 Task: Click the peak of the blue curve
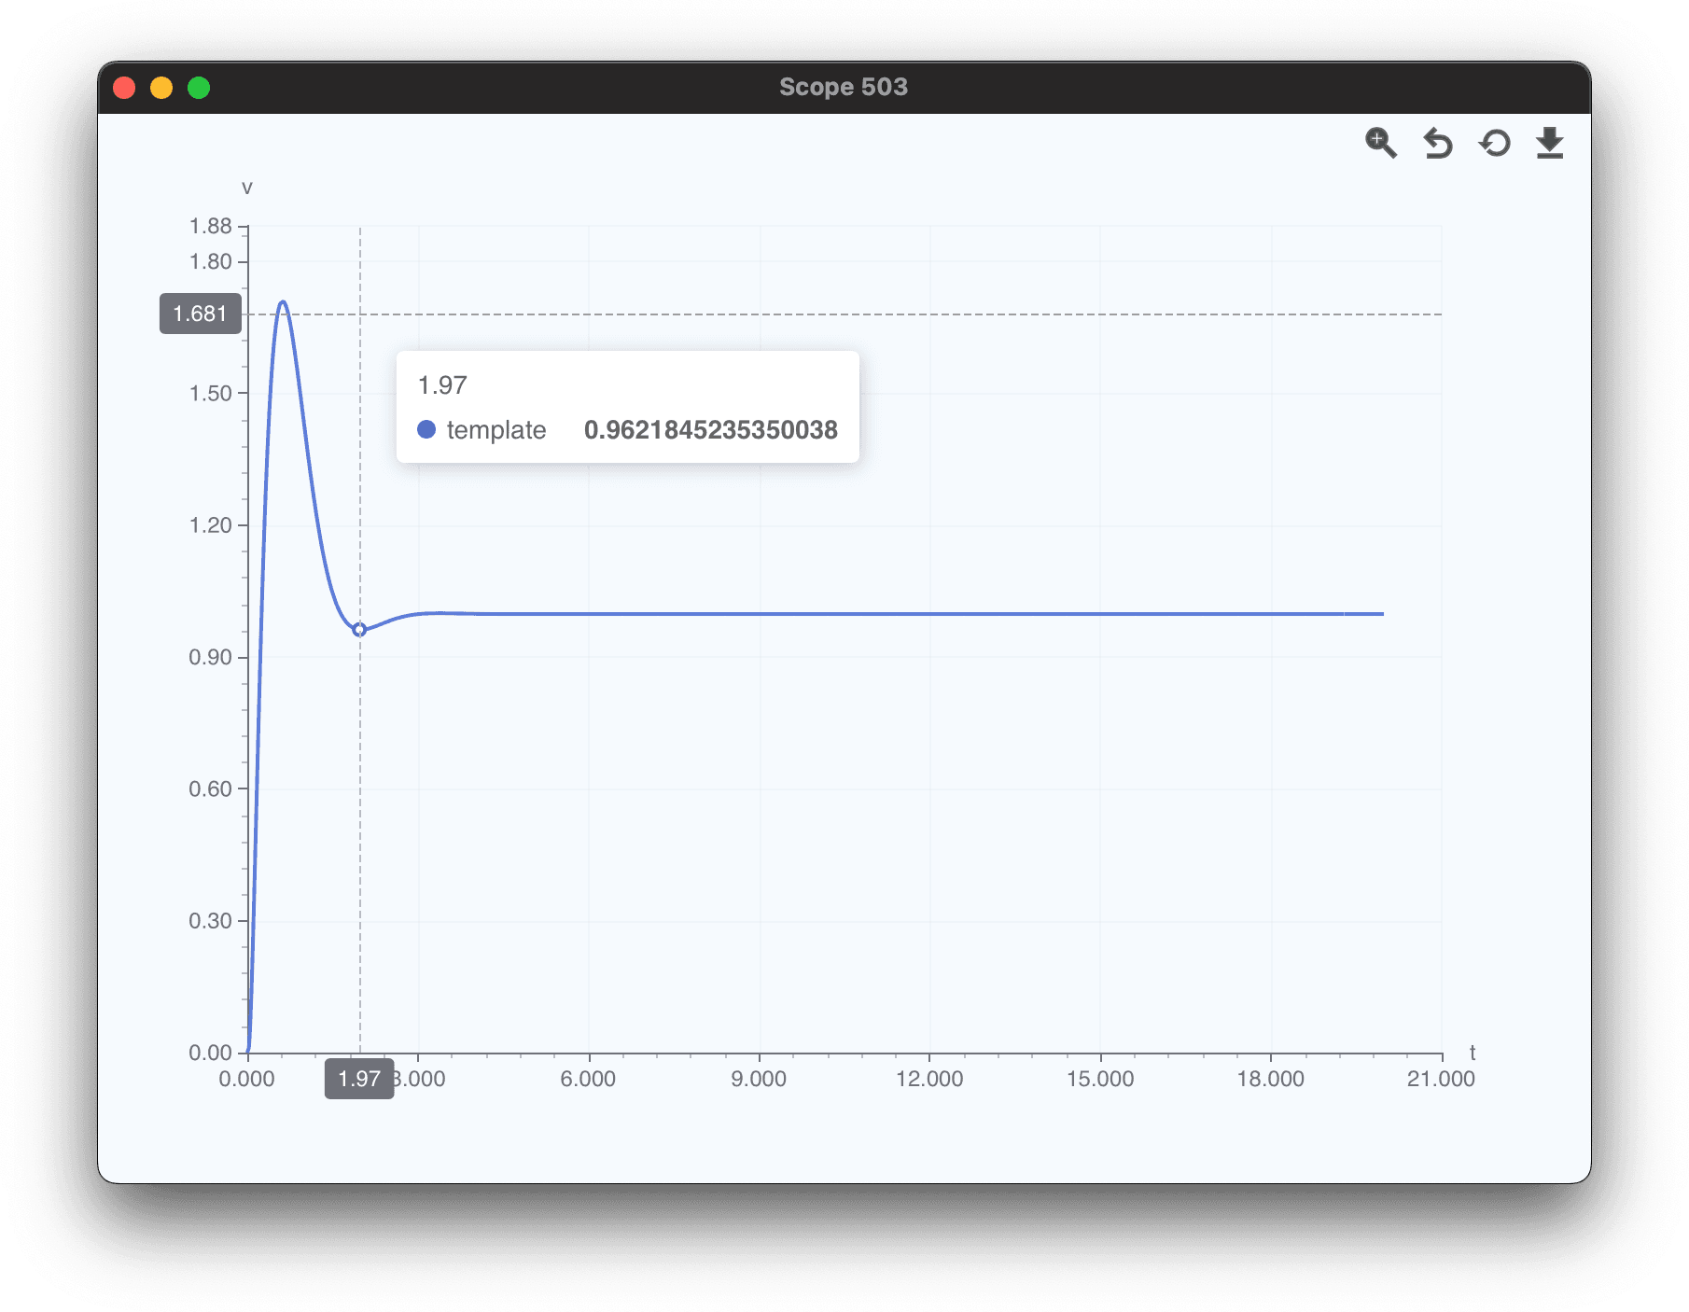pyautogui.click(x=283, y=302)
